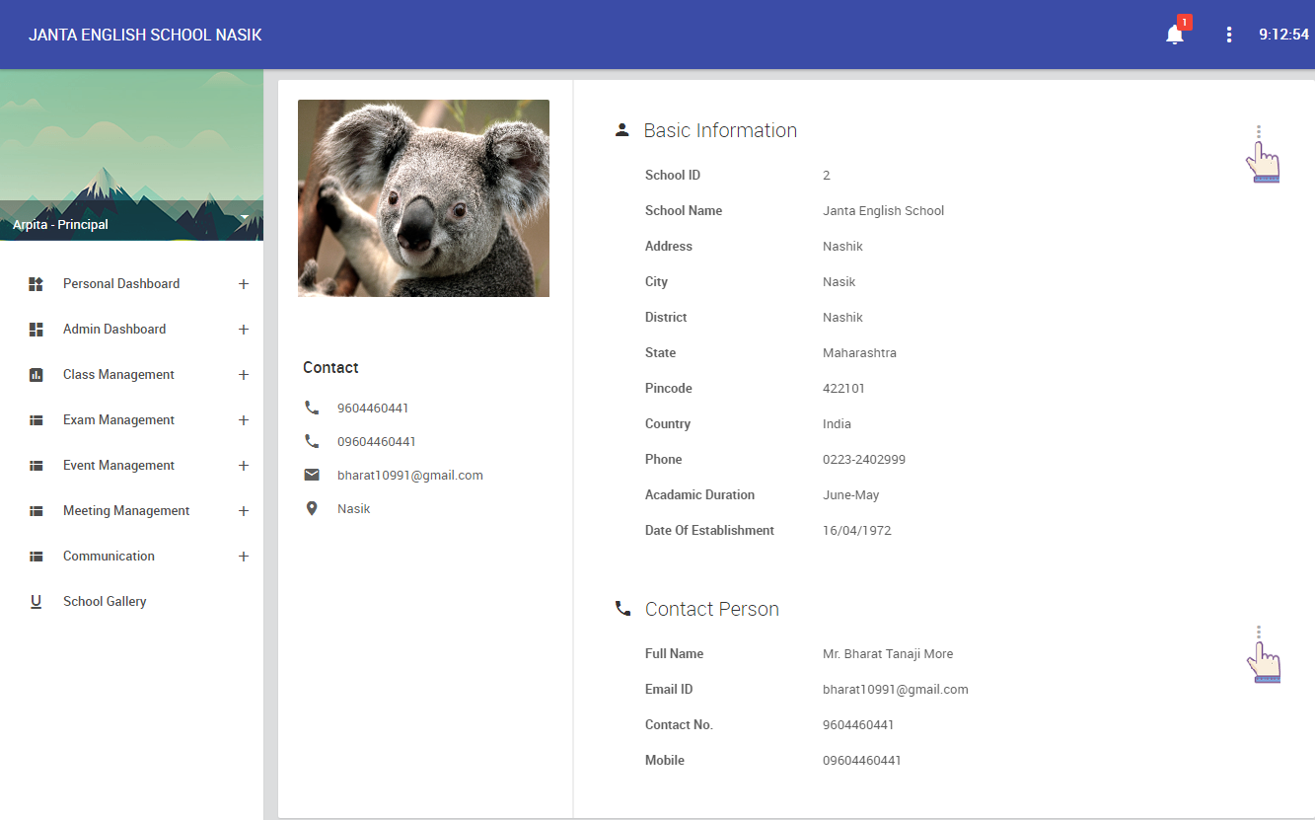Click JANTA ENGLISH SCHOOL NASIK header title
This screenshot has height=820, width=1315.
click(x=145, y=35)
